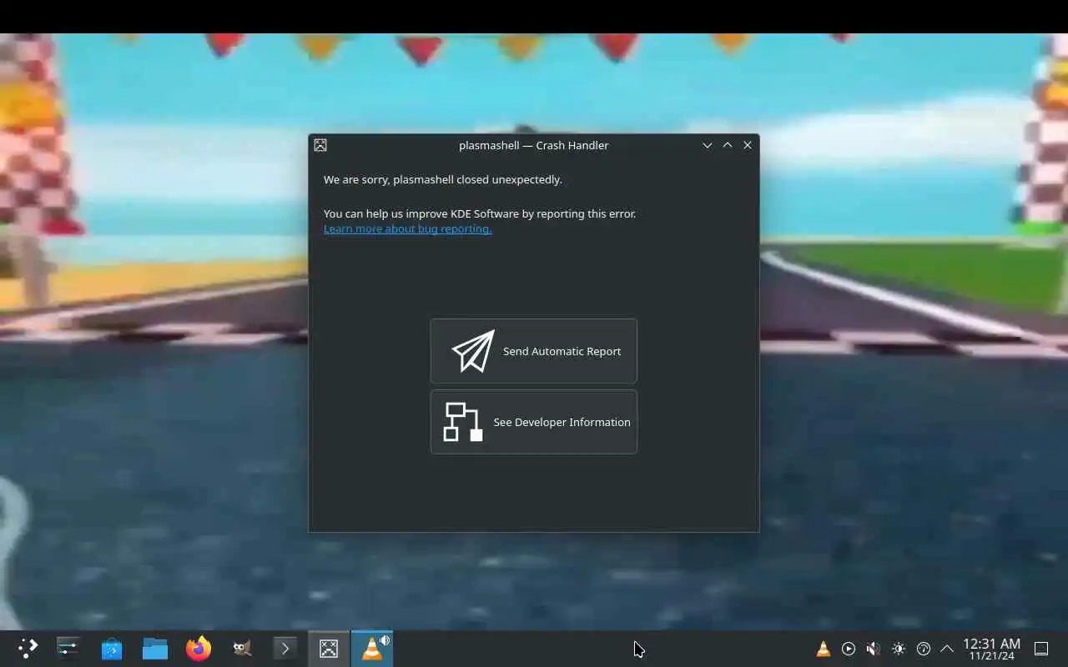Viewport: 1068px width, 667px height.
Task: Click Send Automatic Report button
Action: pyautogui.click(x=533, y=351)
